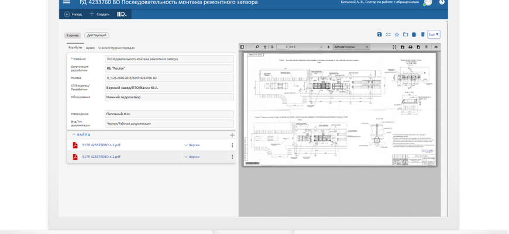Open the catalog search icon in toolbar
Screen dimensions: 509x234
(122, 13)
